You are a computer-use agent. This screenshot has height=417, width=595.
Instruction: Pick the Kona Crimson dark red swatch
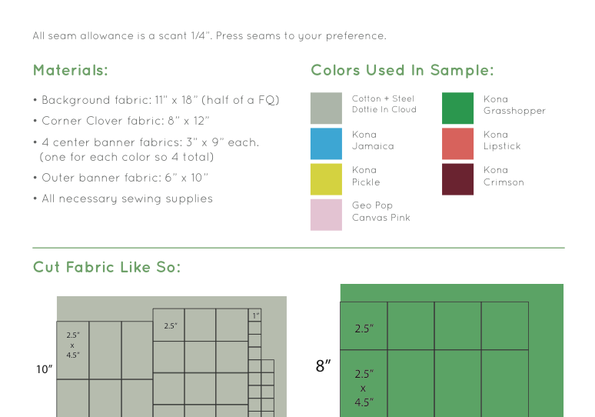[x=457, y=179]
